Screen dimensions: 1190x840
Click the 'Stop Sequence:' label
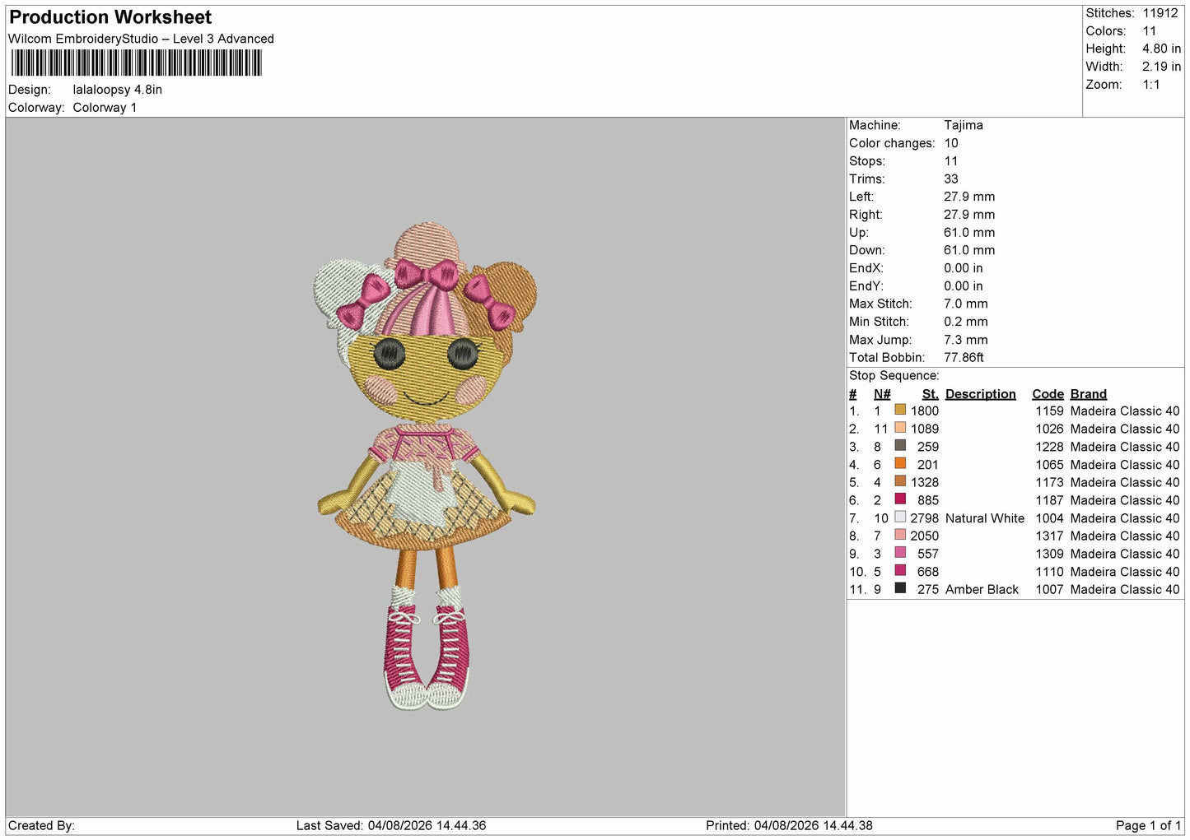(x=894, y=375)
